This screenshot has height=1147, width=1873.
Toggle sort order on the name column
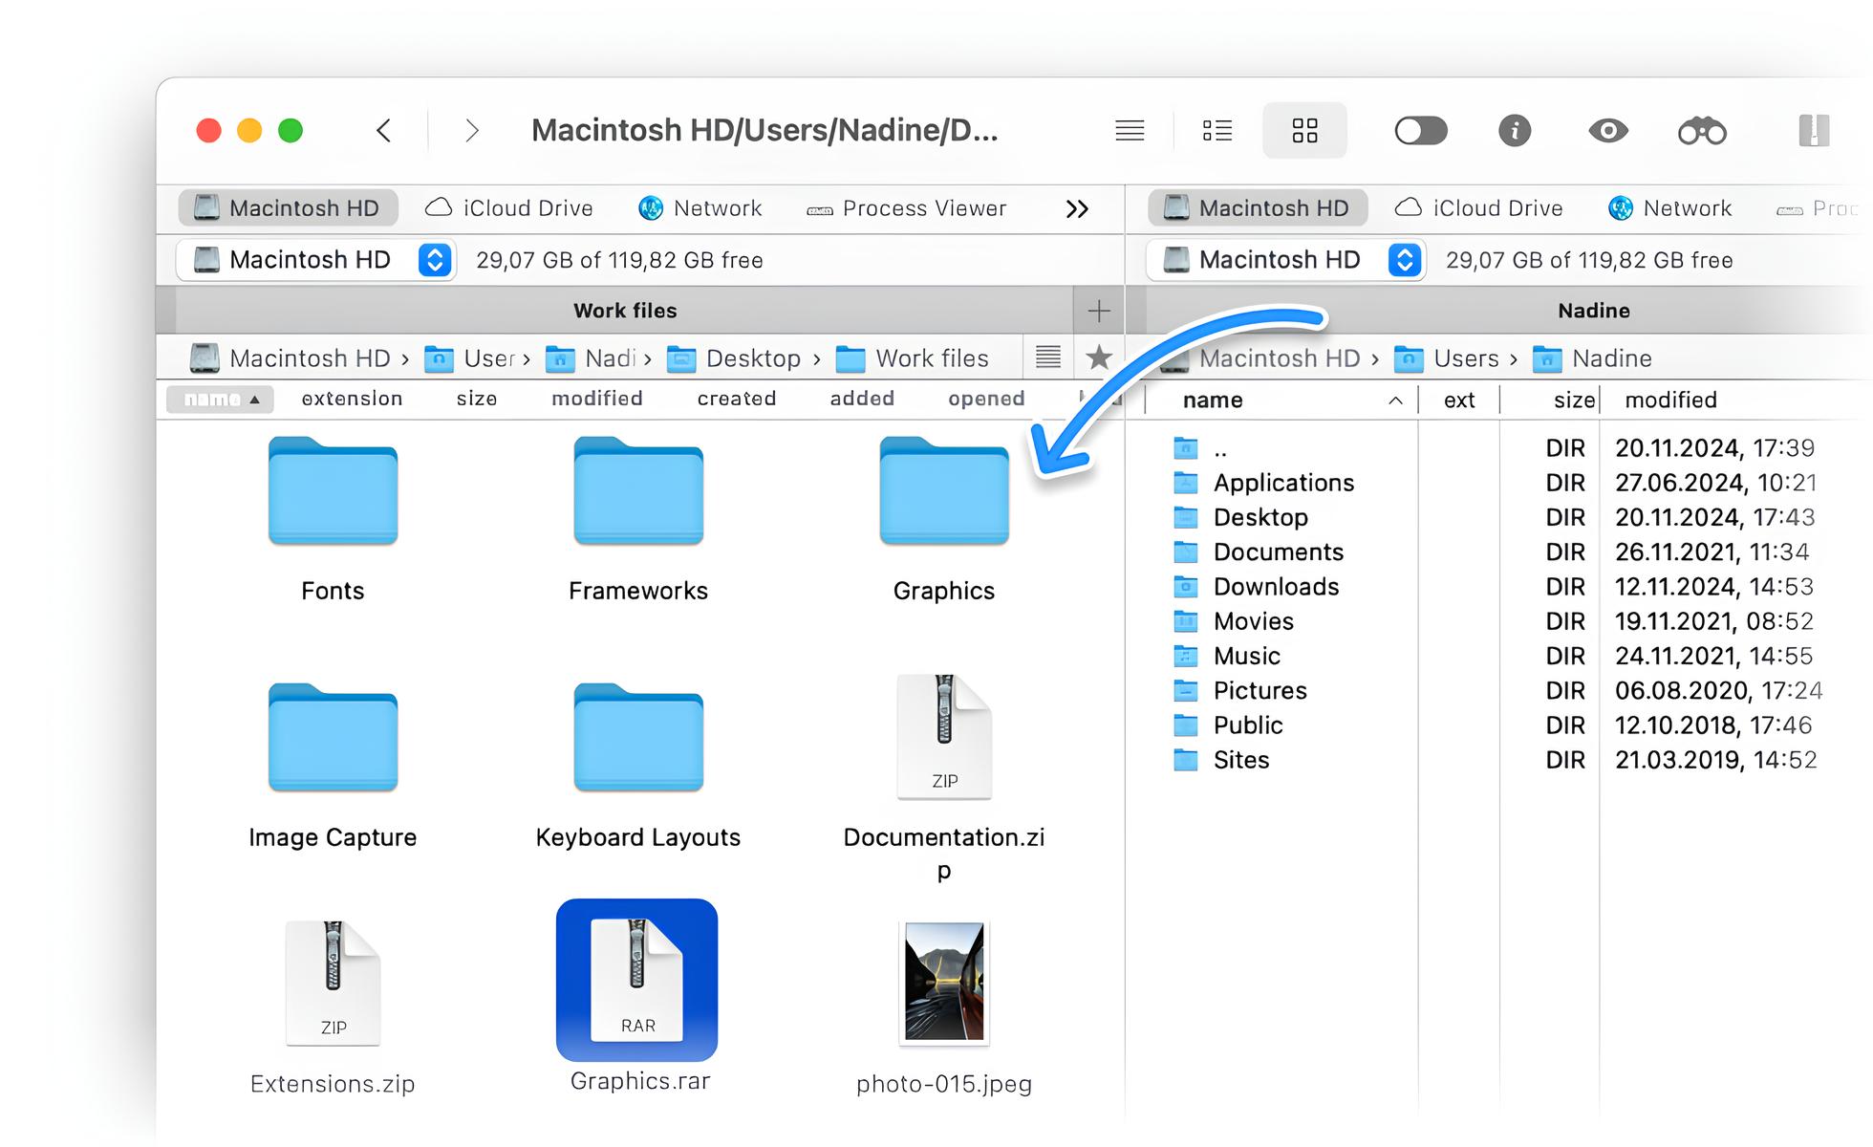(220, 399)
